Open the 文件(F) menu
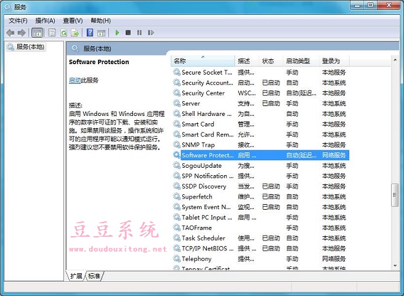Viewport: 404px width, 296px height. coord(18,20)
